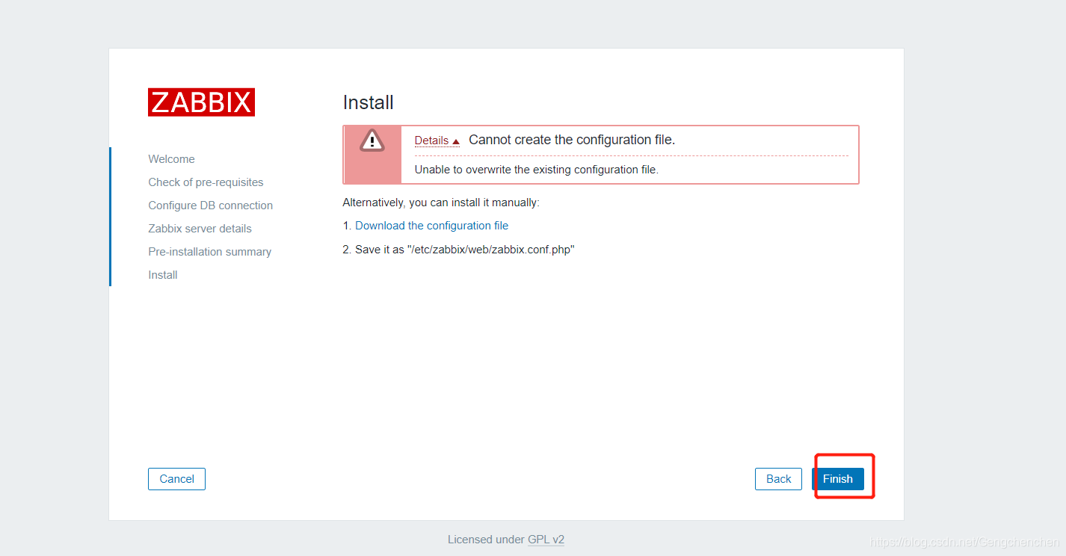Click the Install page heading

coord(368,102)
